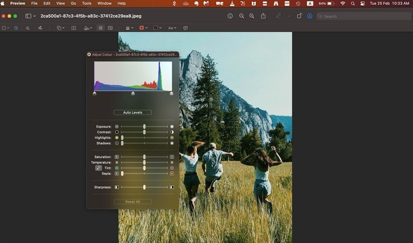Open the Apple menu

point(3,3)
